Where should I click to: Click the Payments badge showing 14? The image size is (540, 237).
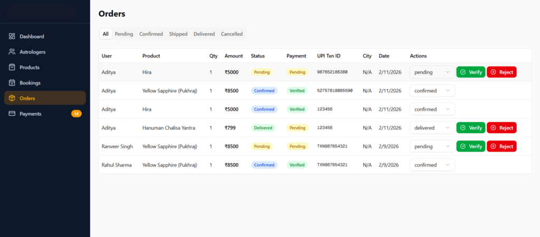[76, 114]
